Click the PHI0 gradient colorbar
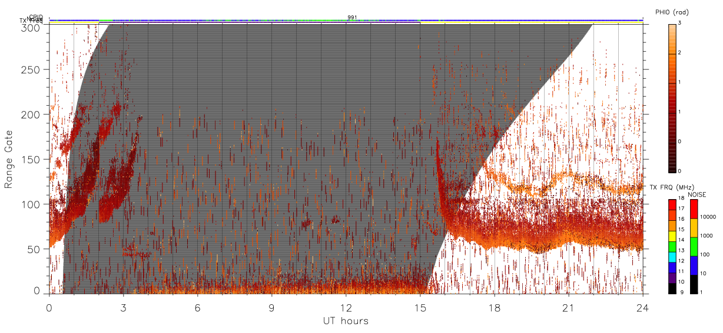Viewport: 723px width, 333px height. coord(672,97)
